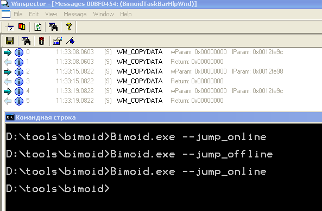
Task: Click wParam: 0x00000000 in message row 0
Action: pos(199,52)
